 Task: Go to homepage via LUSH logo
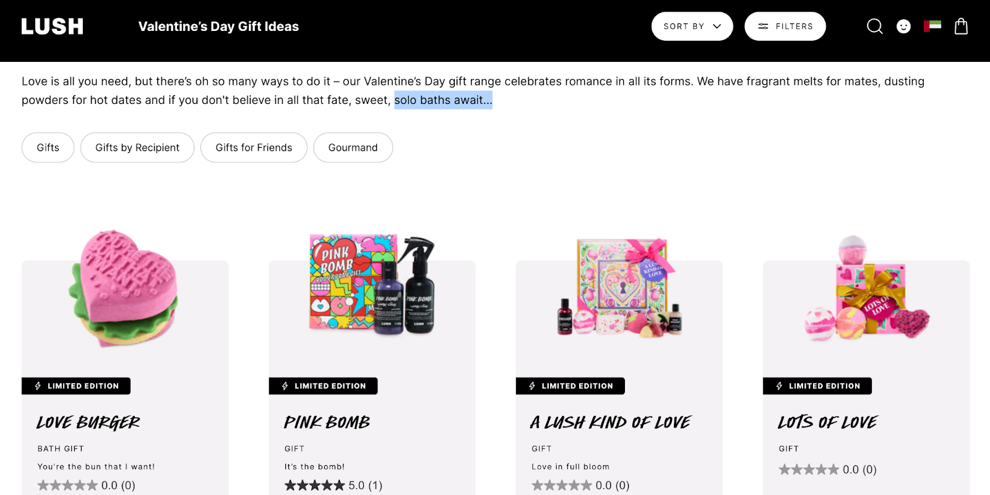(53, 27)
